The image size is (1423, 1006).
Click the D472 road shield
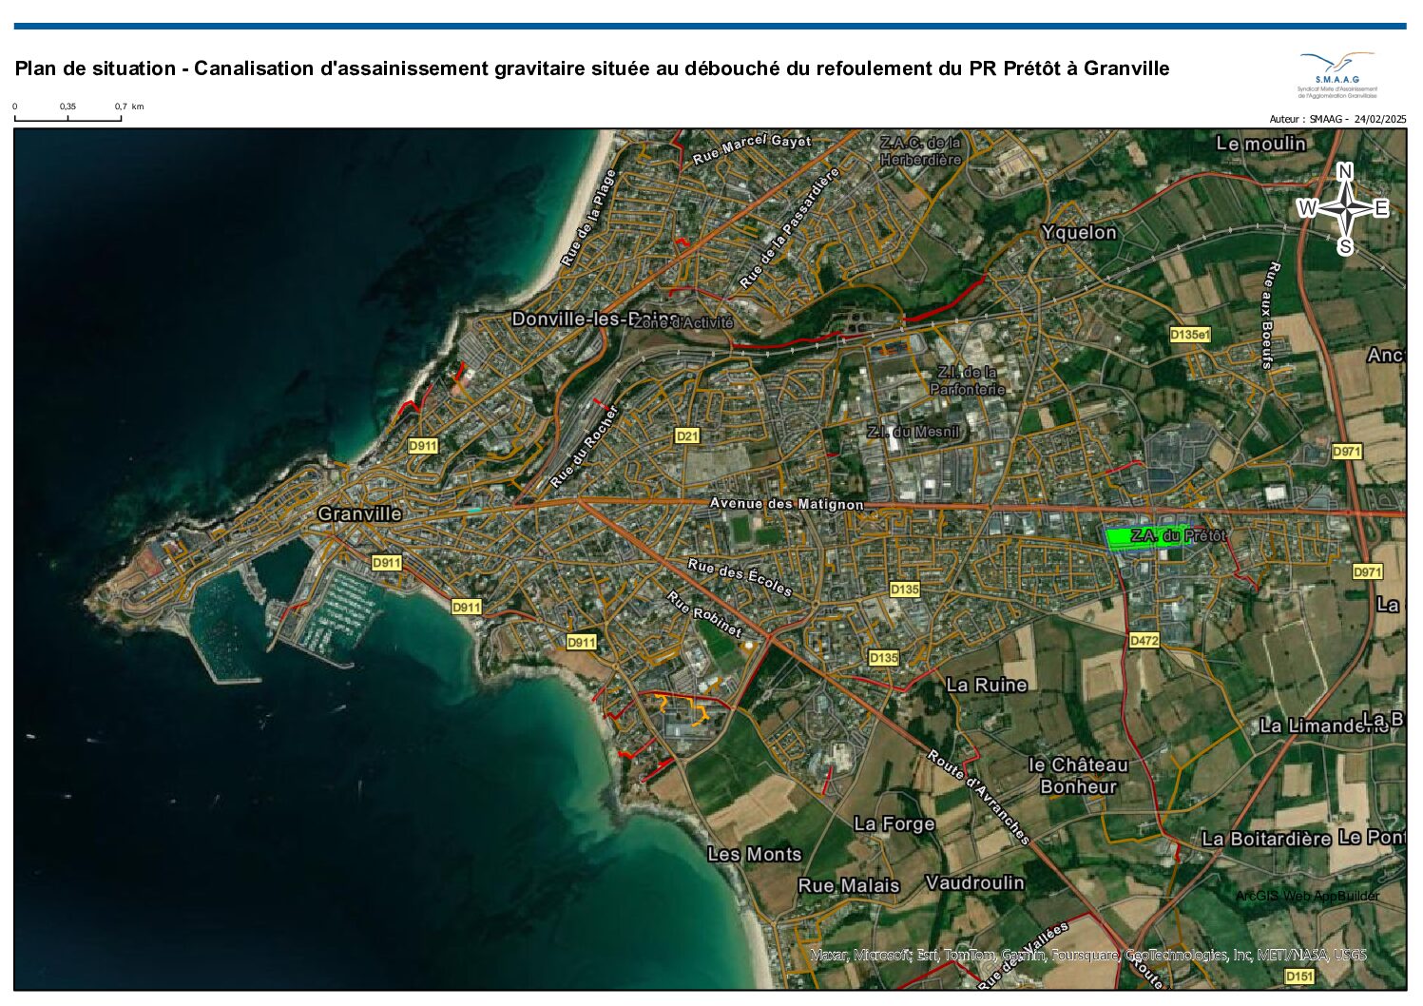pyautogui.click(x=1144, y=640)
